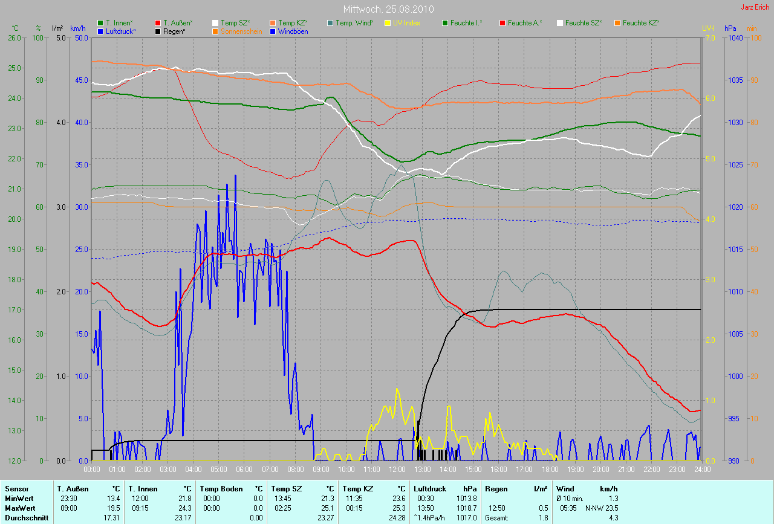Click the MaxWert row label
774x524 pixels.
(19, 508)
